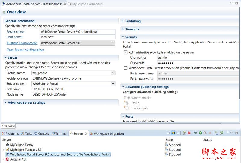Image resolution: width=241 pixels, height=163 pixels.
Task: Open Profile name dropdown
Action: coord(113,73)
